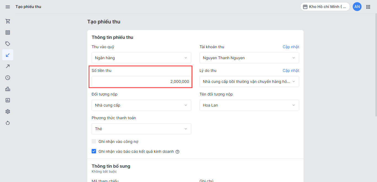Open the clock history icon in sidebar

(8, 78)
